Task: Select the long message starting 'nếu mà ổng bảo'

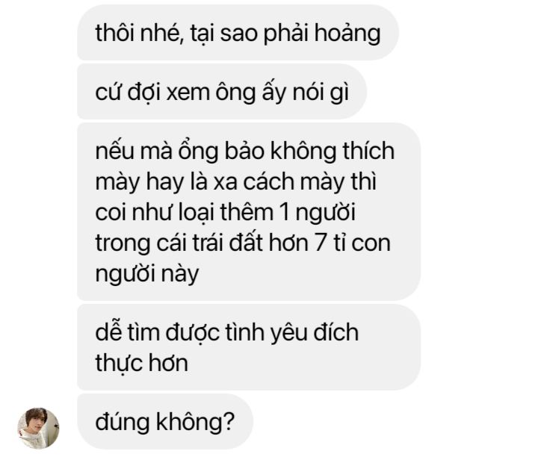Action: tap(249, 212)
